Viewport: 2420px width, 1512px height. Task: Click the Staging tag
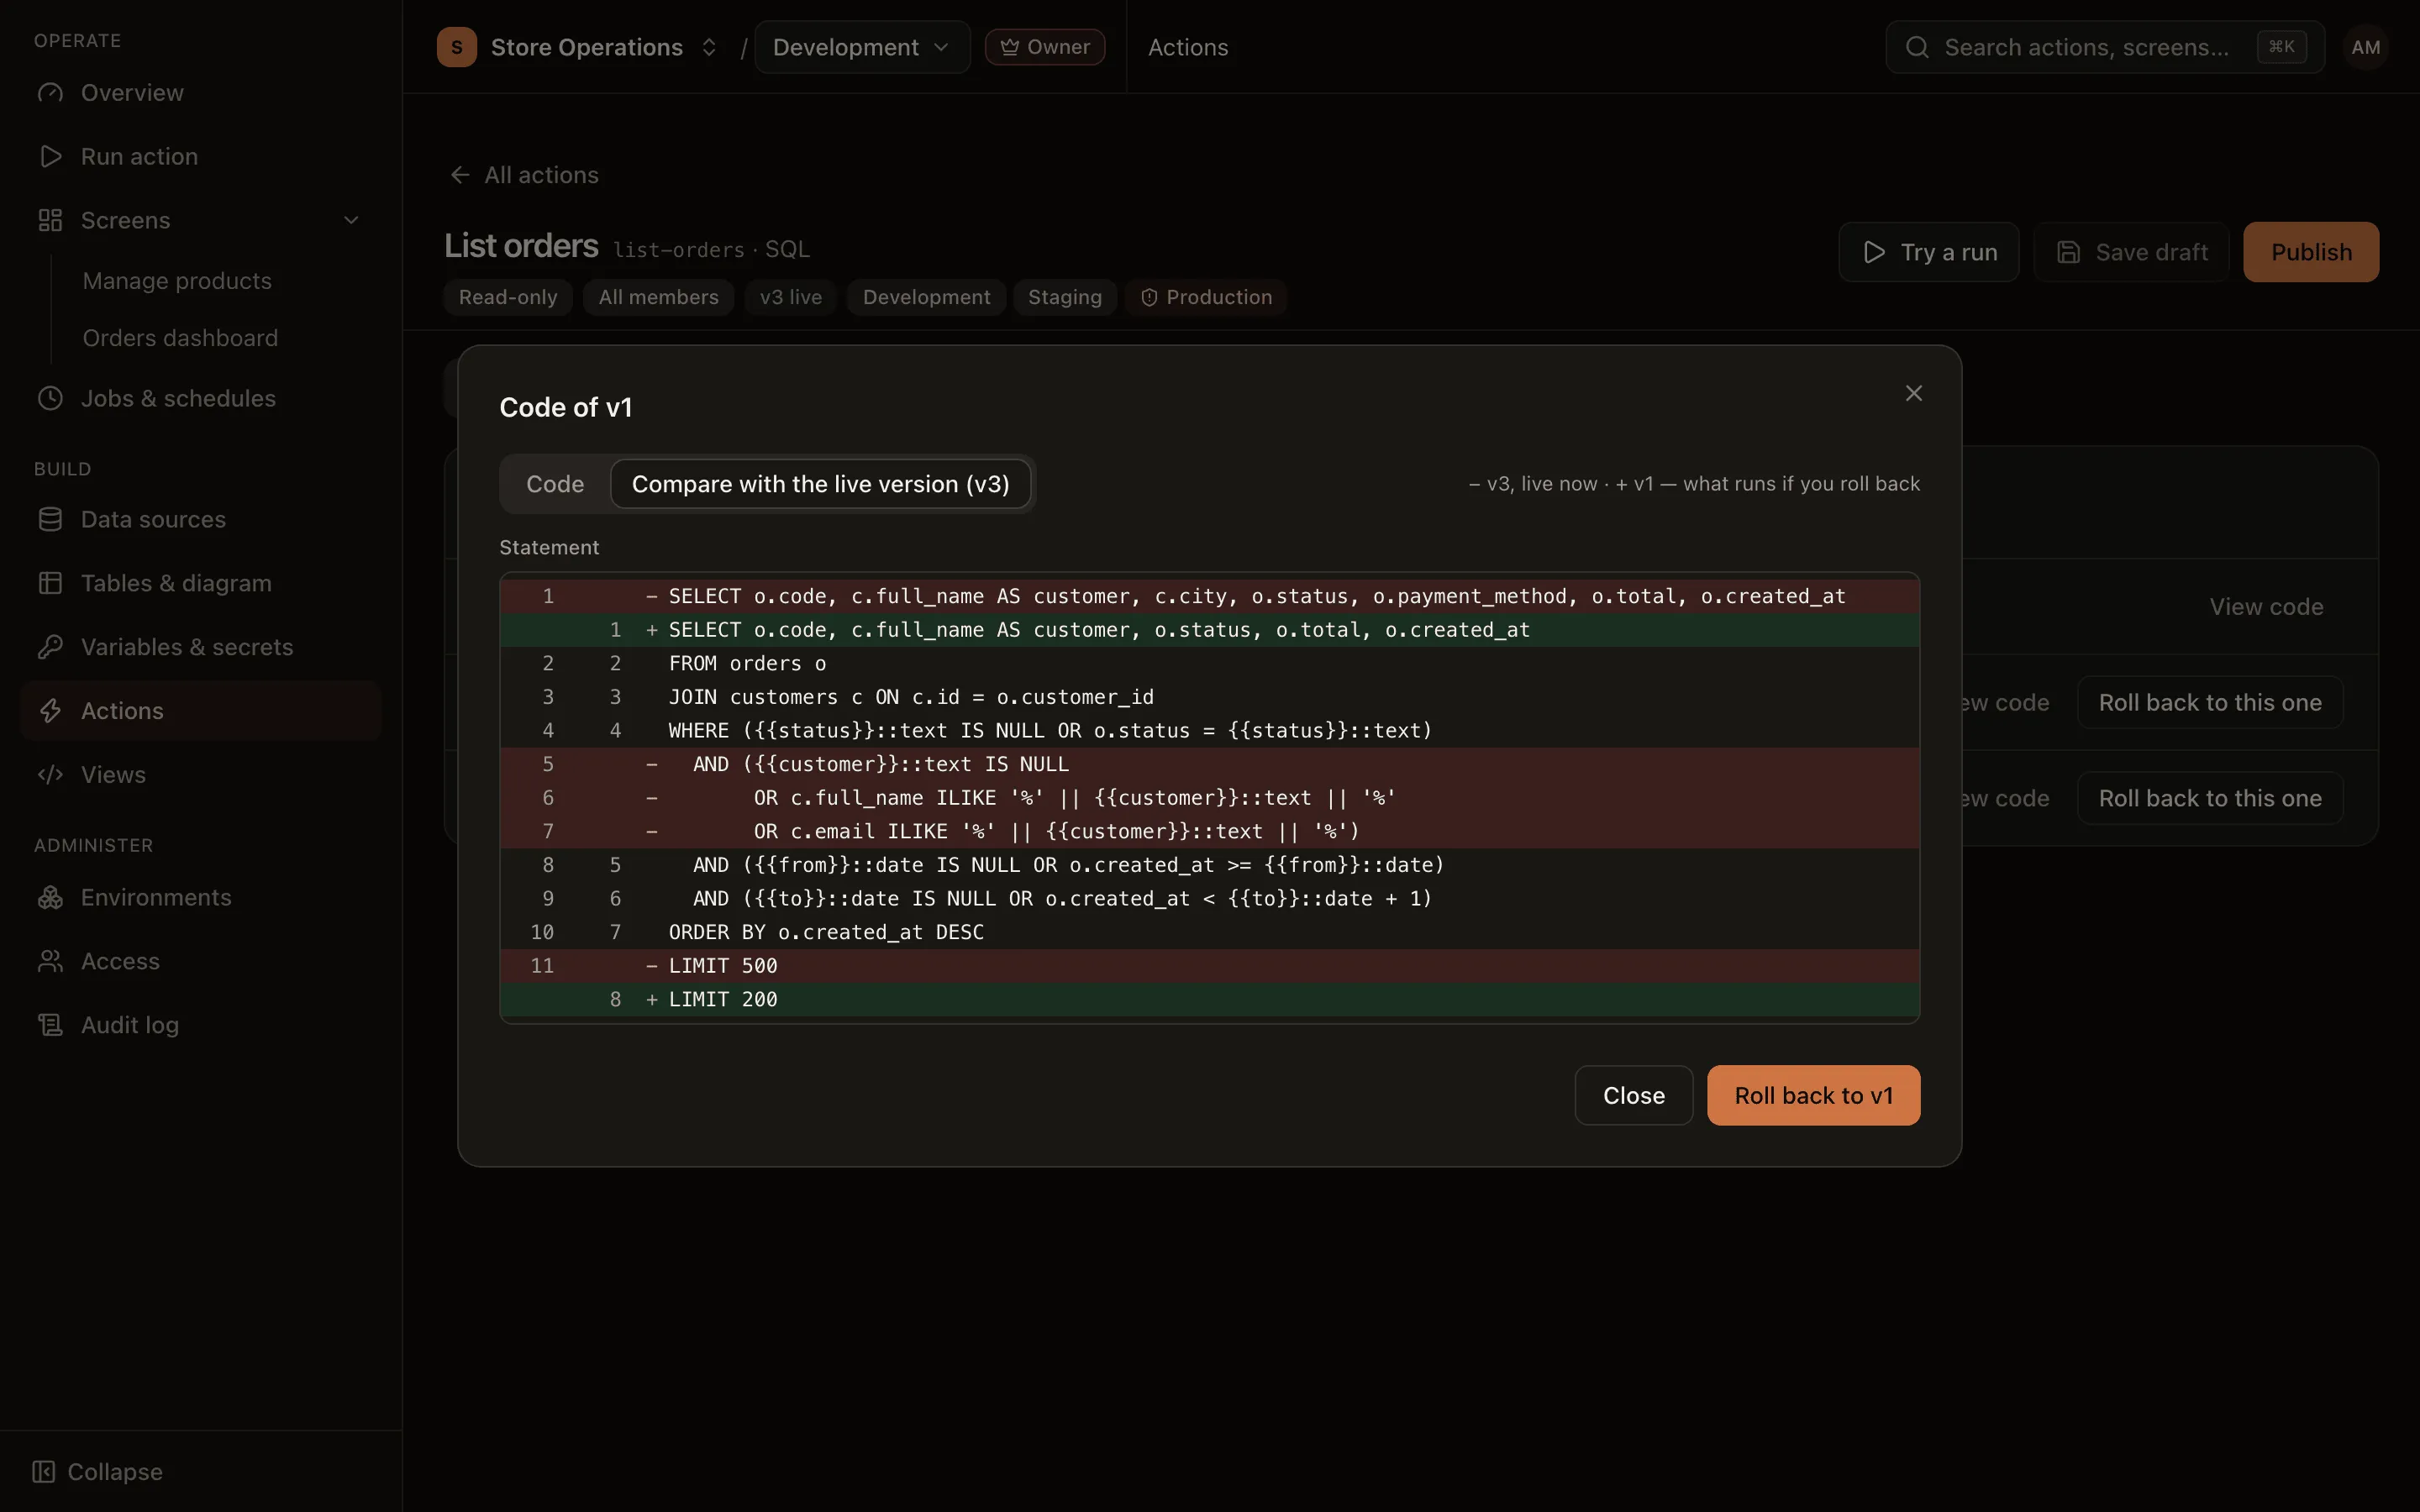pos(1064,297)
